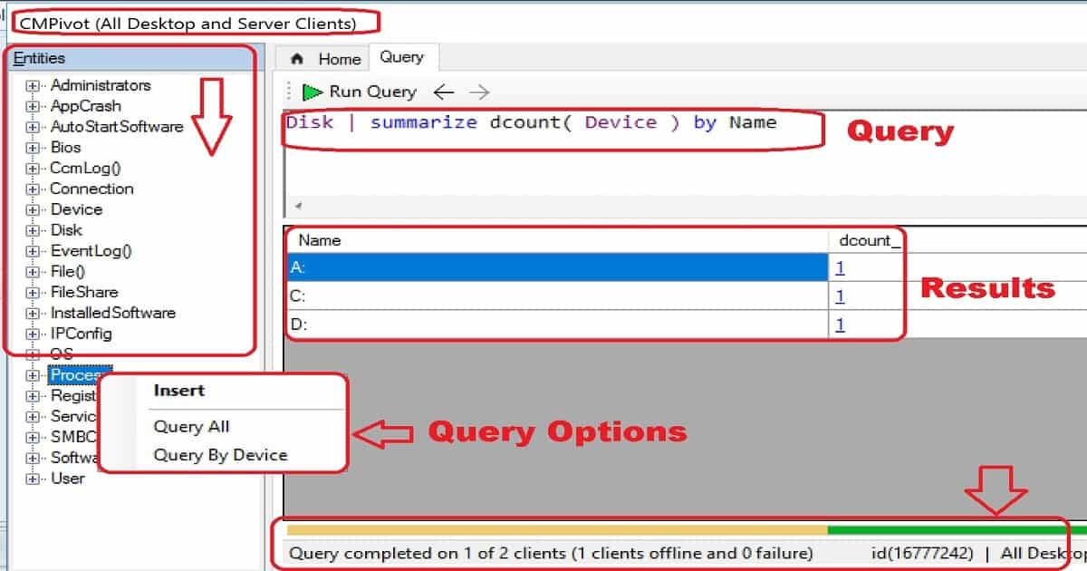Select AutoStartSoftware in the Entities tree
1087x571 pixels.
click(x=117, y=127)
